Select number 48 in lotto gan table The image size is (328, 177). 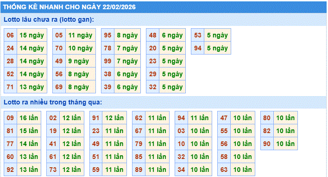tap(153, 35)
